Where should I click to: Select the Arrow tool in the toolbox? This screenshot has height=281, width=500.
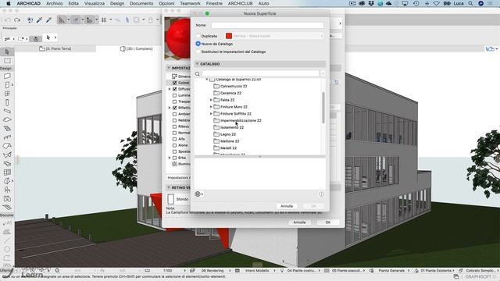click(x=7, y=52)
